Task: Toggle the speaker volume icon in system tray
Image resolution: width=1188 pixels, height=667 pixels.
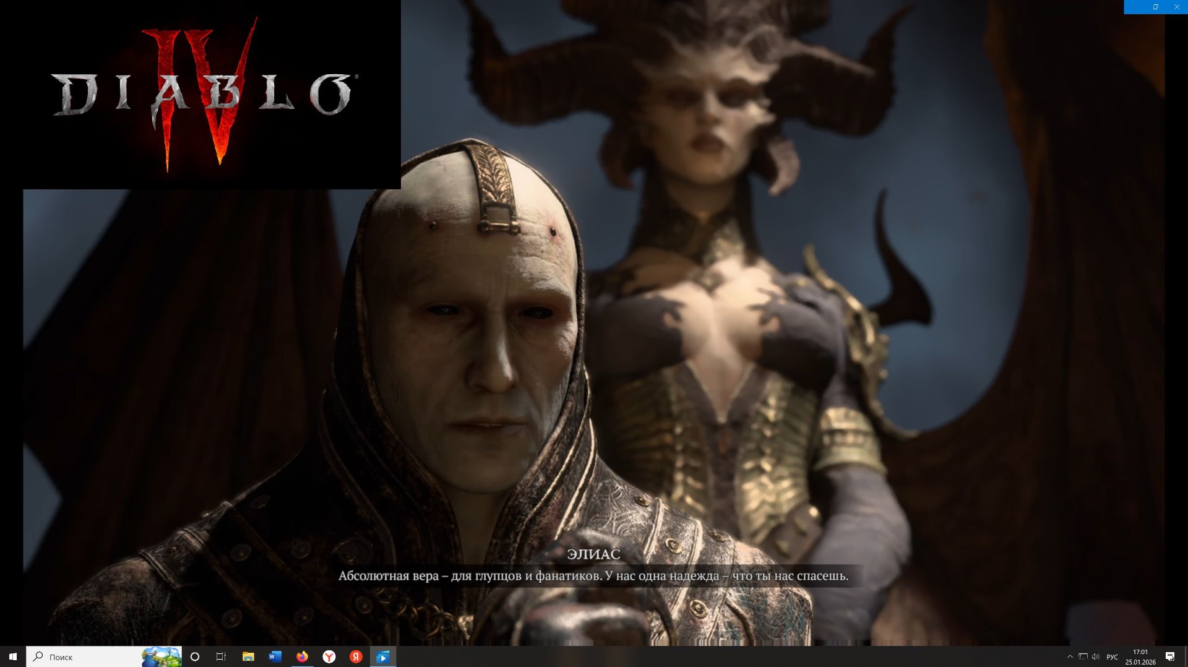Action: [x=1096, y=657]
